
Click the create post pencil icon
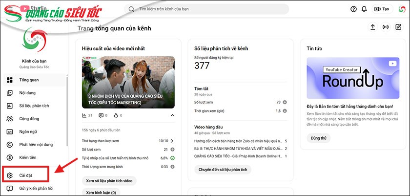point(398,27)
